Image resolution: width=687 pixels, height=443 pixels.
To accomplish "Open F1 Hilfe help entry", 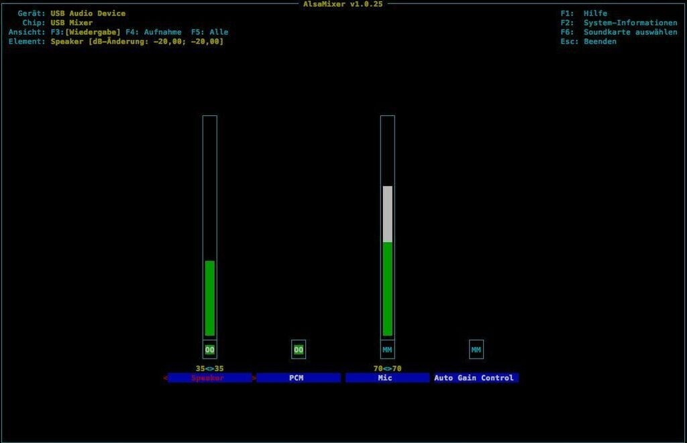I will click(584, 13).
